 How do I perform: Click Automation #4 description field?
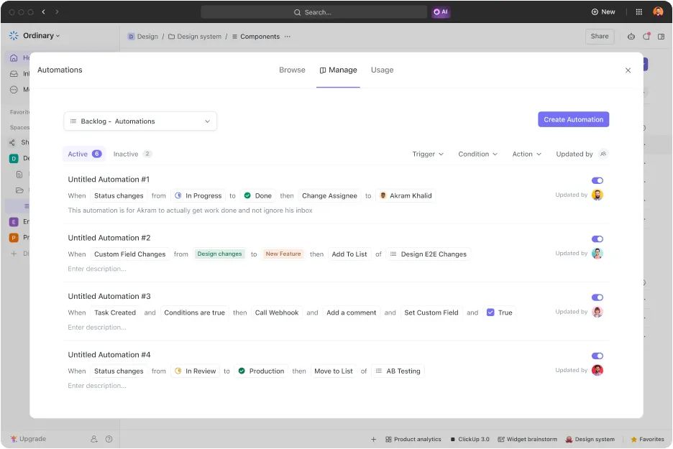(97, 386)
